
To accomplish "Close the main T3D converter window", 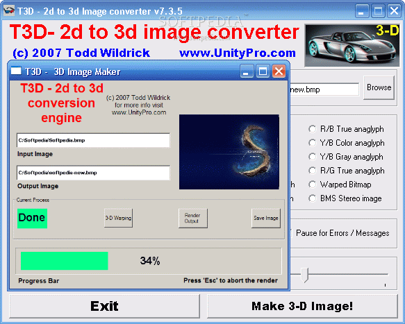I will point(394,11).
